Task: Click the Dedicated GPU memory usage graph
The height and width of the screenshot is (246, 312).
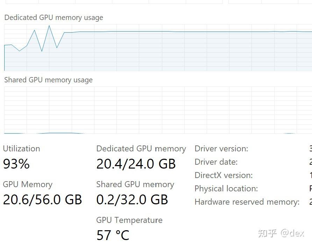Action: [x=157, y=48]
